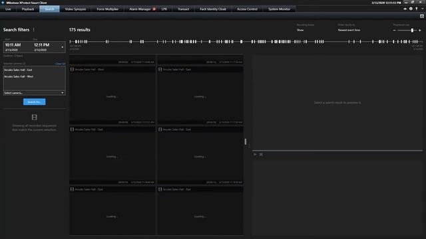Open the Video Synopsis tab
Screen dimensions: 426x239
[x=75, y=9]
